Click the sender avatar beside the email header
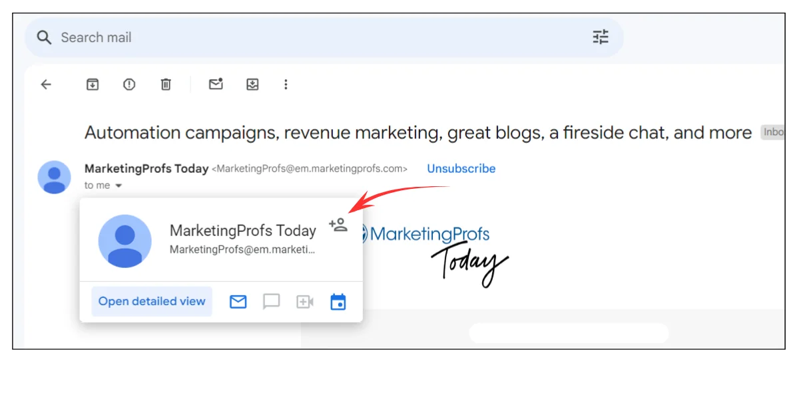The height and width of the screenshot is (399, 799). coord(54,177)
